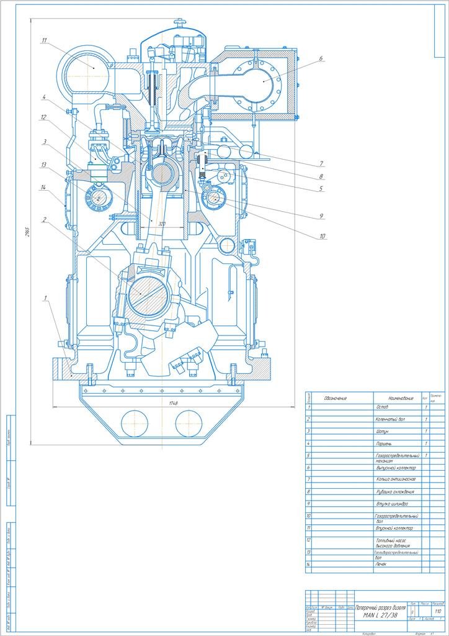
Task: Select the 'Лючок' table entry
Action: pos(382,564)
